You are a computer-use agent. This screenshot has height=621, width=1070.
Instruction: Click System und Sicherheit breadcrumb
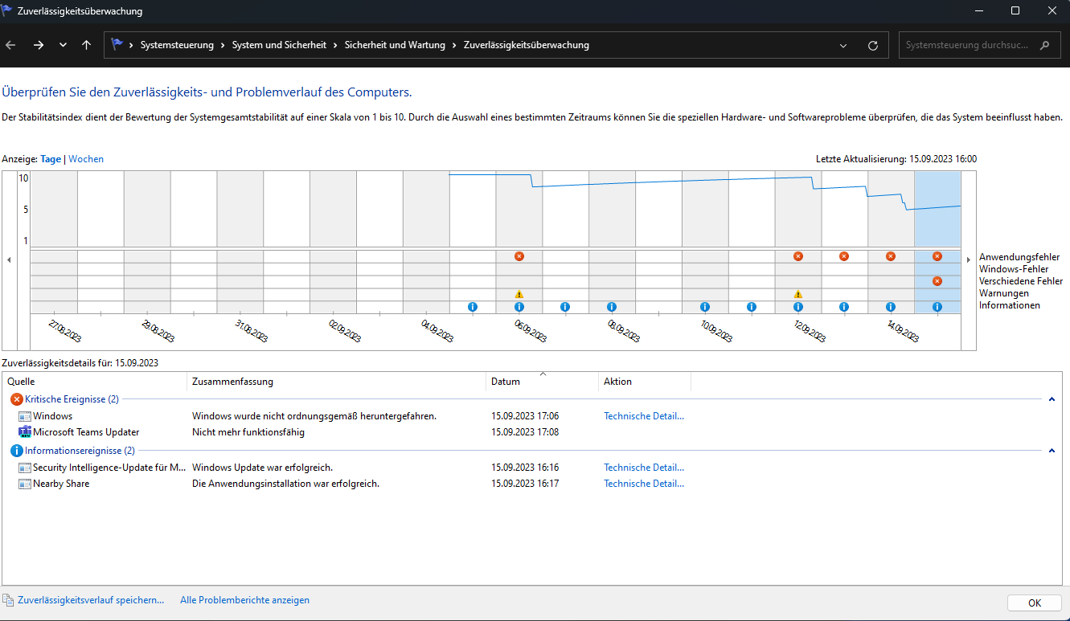(279, 45)
